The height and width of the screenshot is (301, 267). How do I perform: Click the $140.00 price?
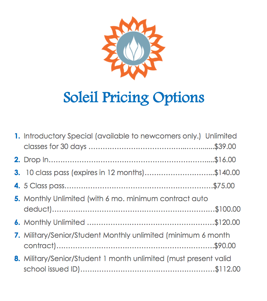(x=227, y=173)
